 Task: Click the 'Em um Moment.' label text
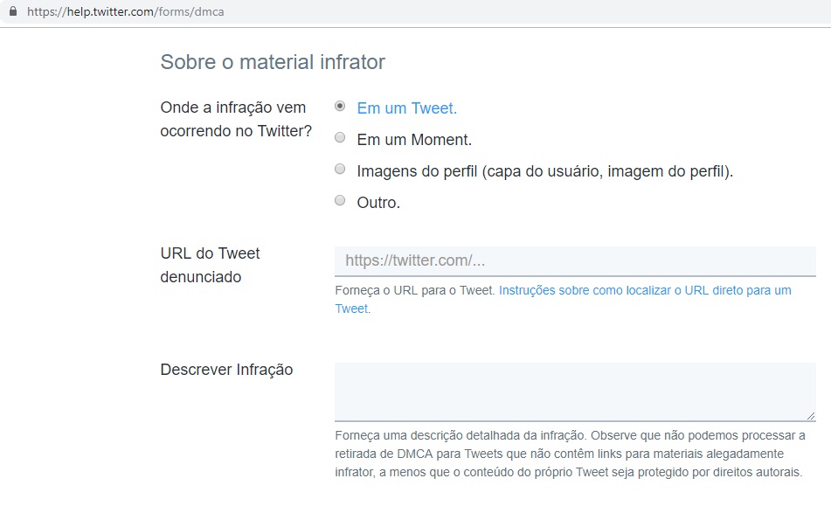[413, 140]
